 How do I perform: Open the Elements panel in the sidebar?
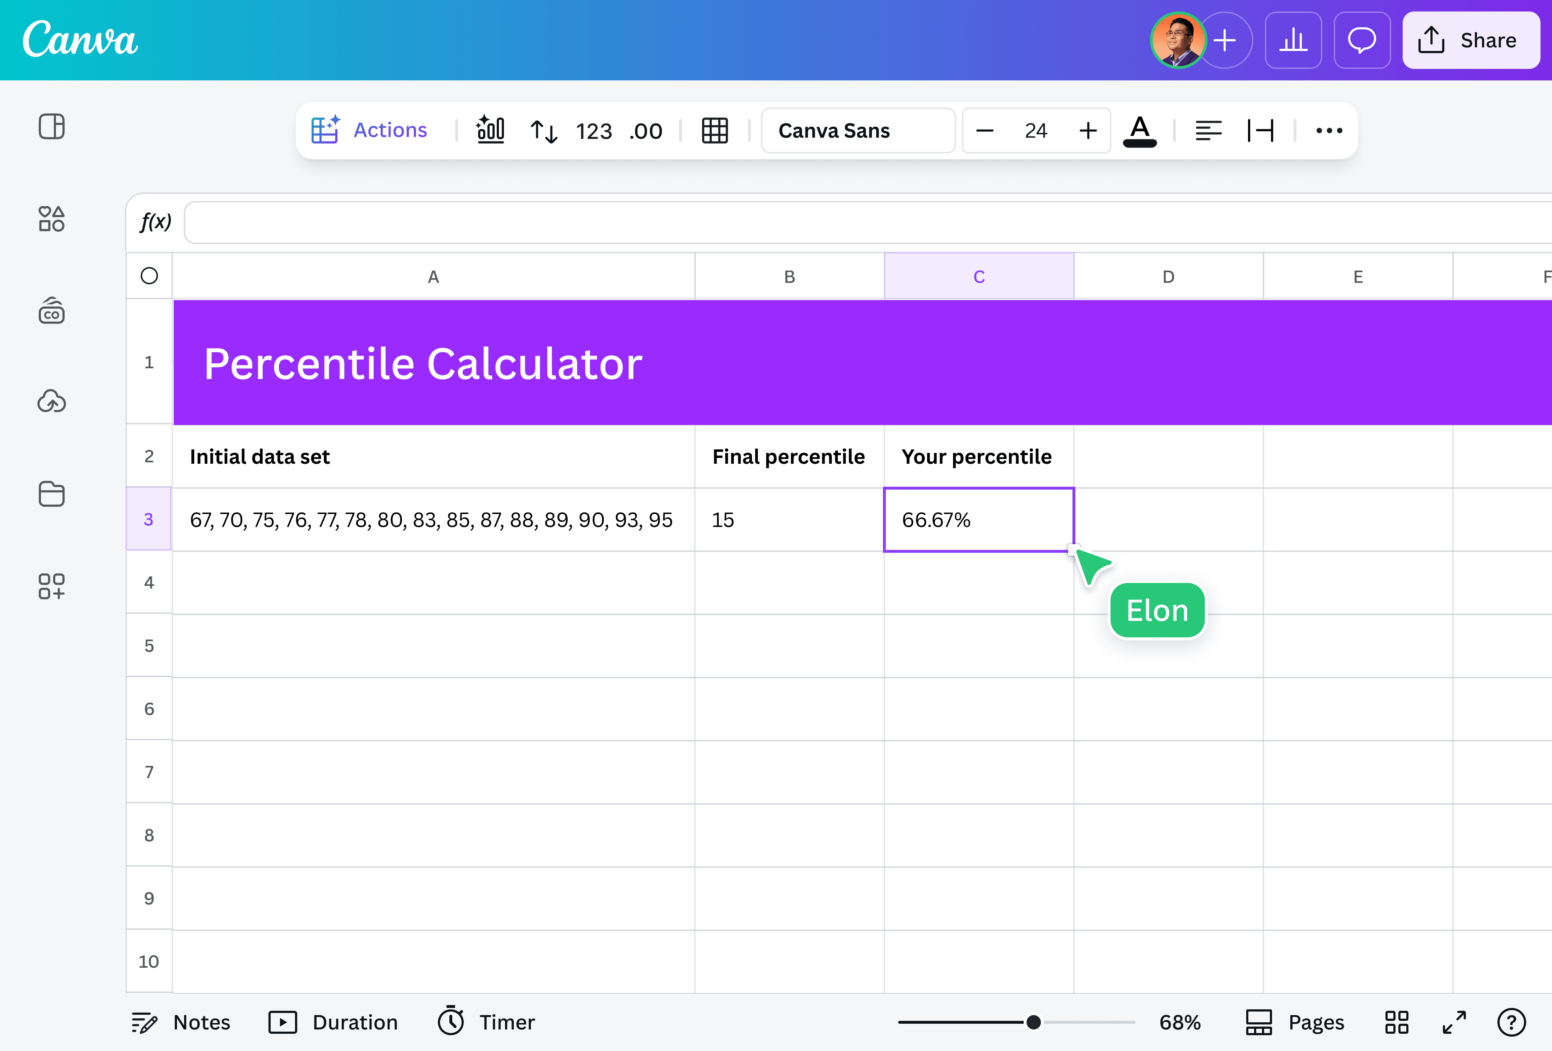click(x=51, y=219)
